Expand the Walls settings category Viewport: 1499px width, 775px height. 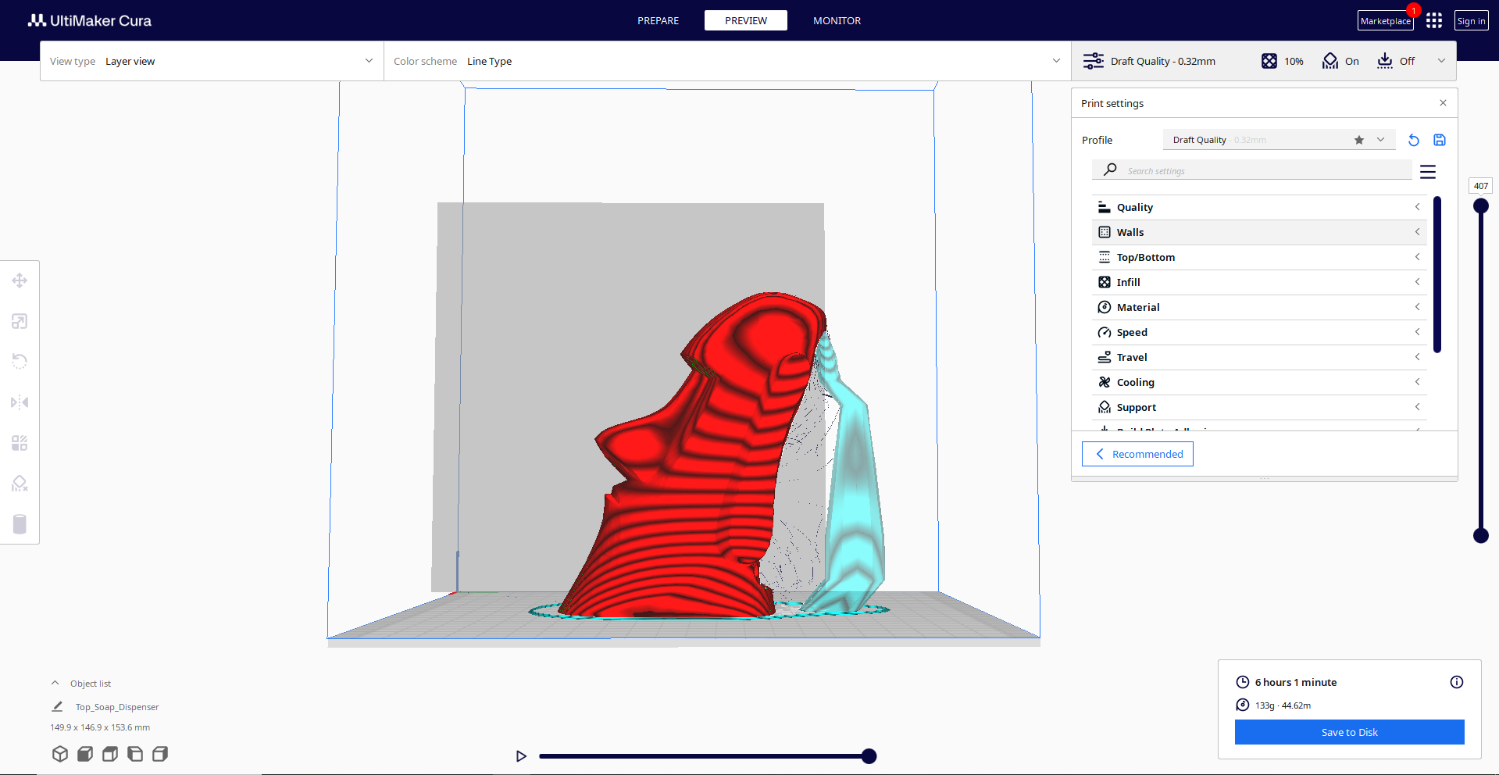(x=1259, y=232)
